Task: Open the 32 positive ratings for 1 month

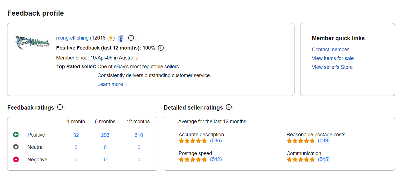Action: pos(76,135)
